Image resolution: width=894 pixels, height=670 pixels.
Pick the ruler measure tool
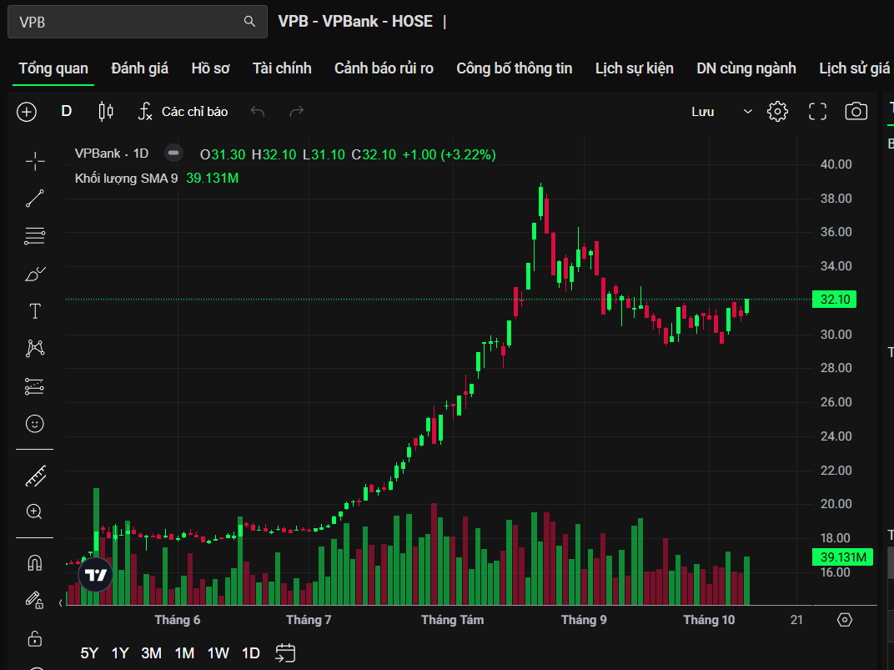pos(35,476)
